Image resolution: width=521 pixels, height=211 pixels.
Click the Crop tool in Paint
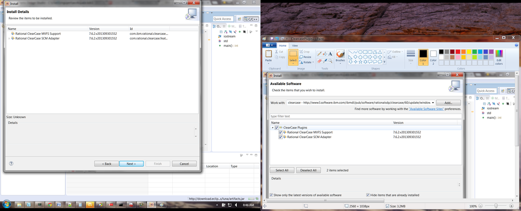(x=305, y=52)
